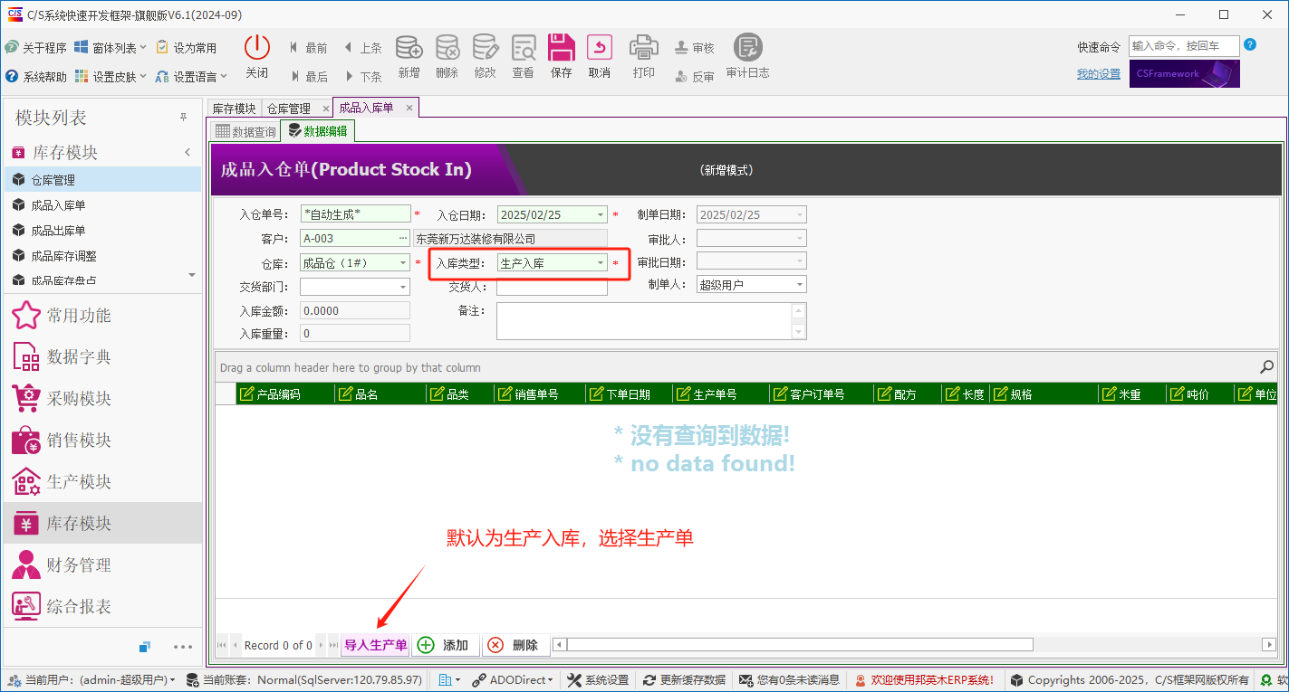Select 成品入库单 in module list
Screen dimensions: 1289x692
[102, 205]
